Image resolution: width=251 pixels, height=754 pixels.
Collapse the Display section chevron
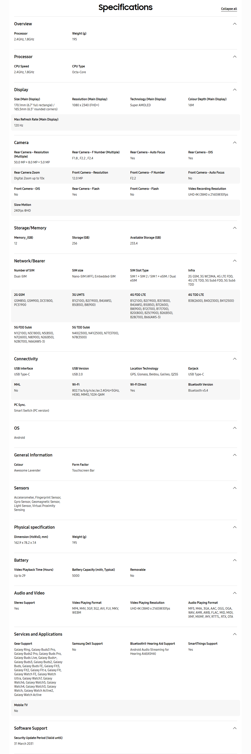pyautogui.click(x=234, y=89)
